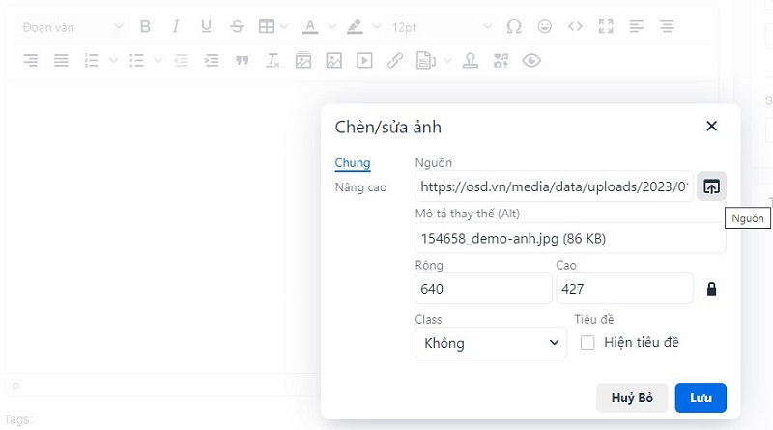Viewport: 773px width, 430px height.
Task: Toggle the editor preview eye icon
Action: tap(530, 61)
